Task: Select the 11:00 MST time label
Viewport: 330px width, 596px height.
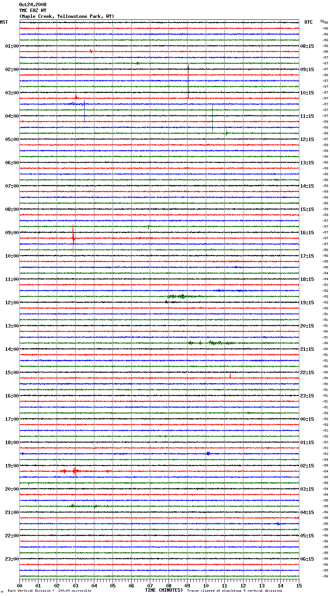Action: 12,279
